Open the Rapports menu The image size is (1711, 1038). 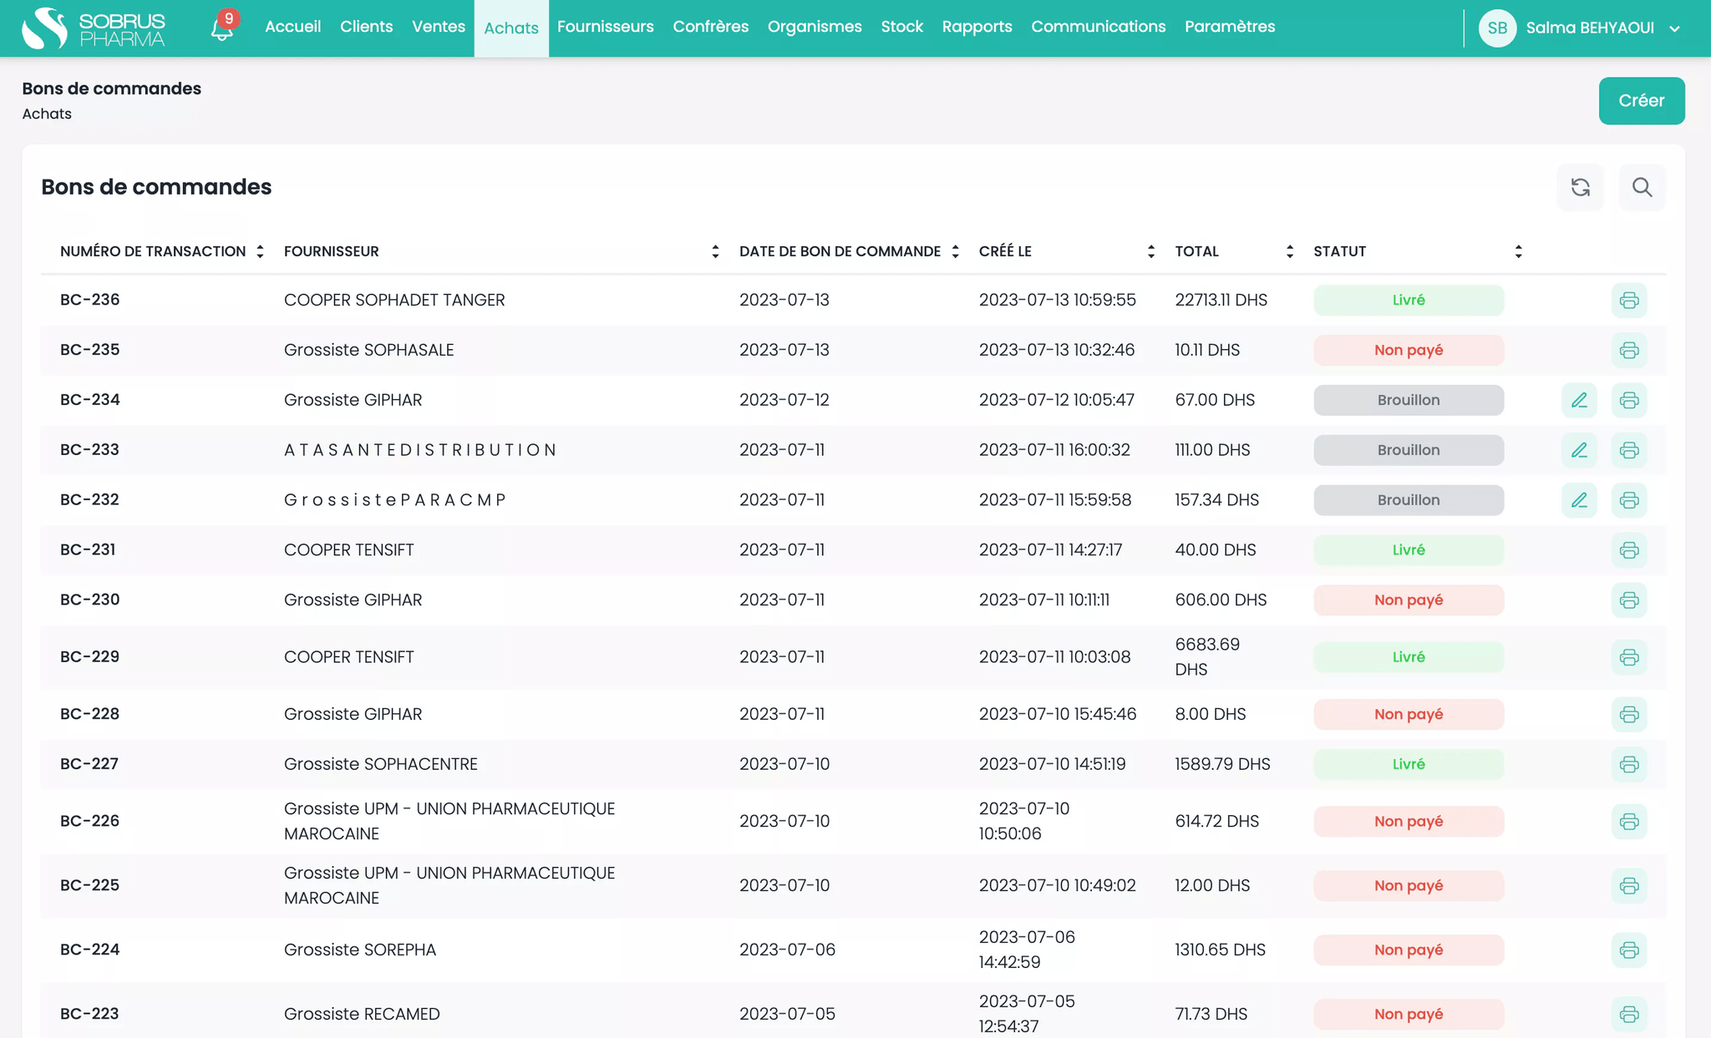(x=977, y=27)
